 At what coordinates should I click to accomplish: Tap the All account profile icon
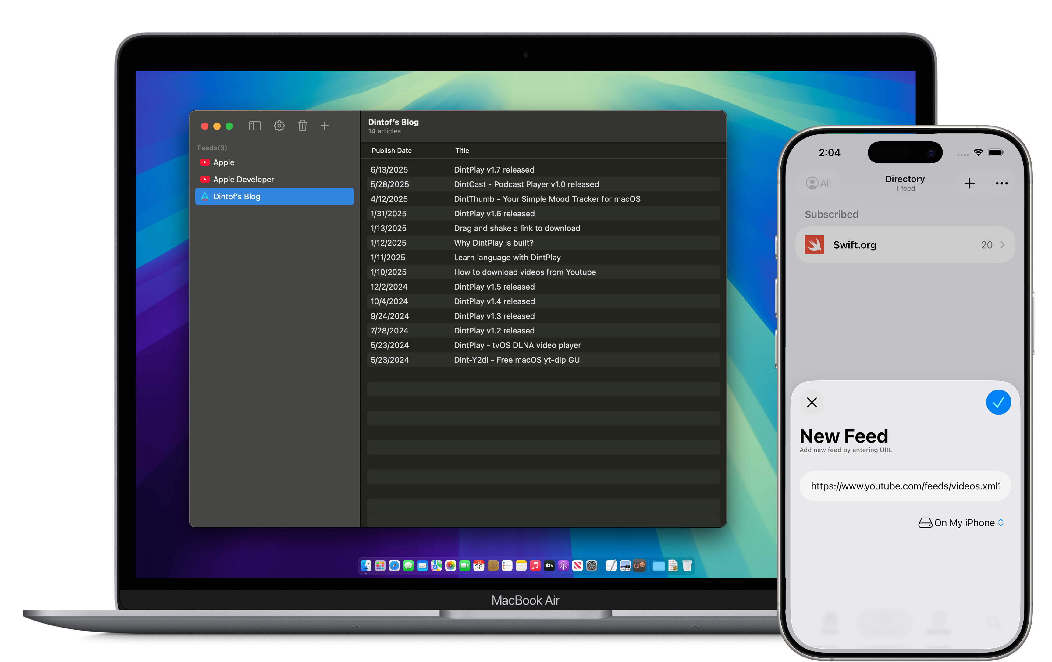[x=812, y=183]
